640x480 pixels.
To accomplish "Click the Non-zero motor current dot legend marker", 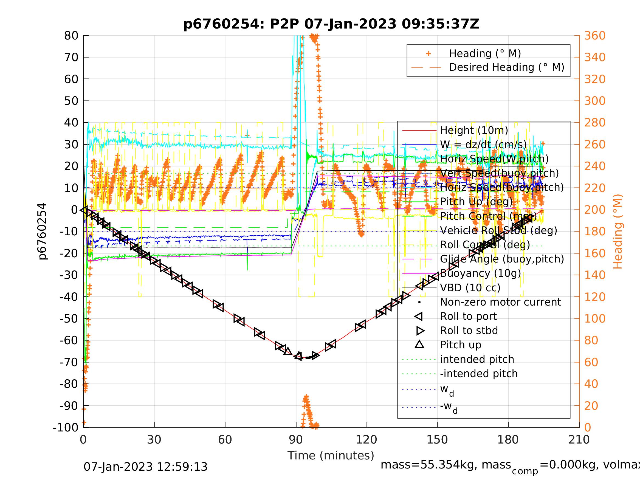I will [x=419, y=302].
